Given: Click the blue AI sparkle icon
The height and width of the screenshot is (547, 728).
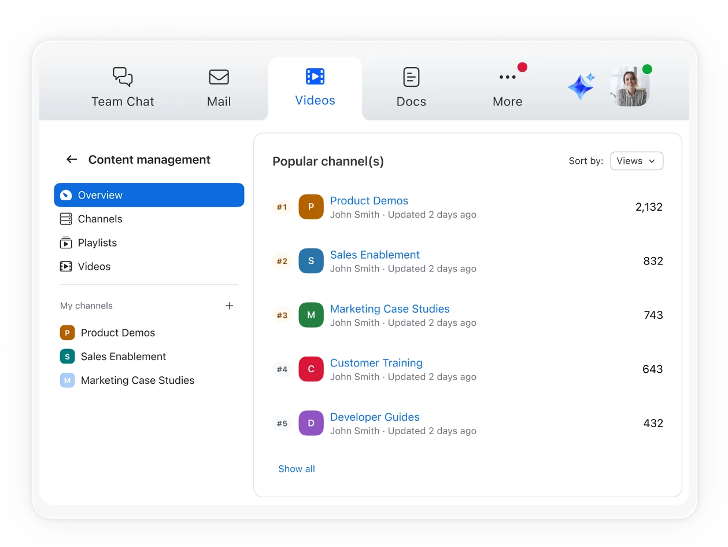Looking at the screenshot, I should [581, 87].
